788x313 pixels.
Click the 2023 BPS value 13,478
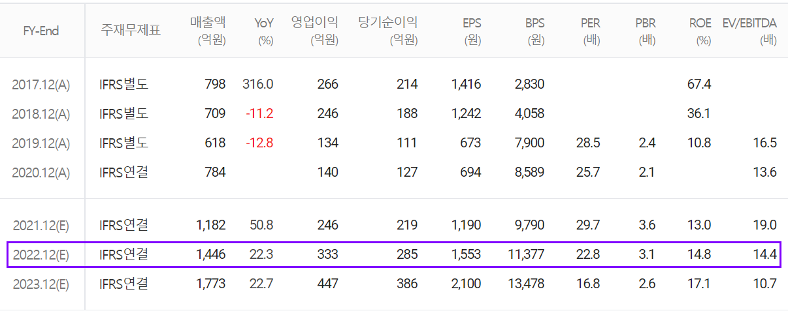pyautogui.click(x=526, y=284)
